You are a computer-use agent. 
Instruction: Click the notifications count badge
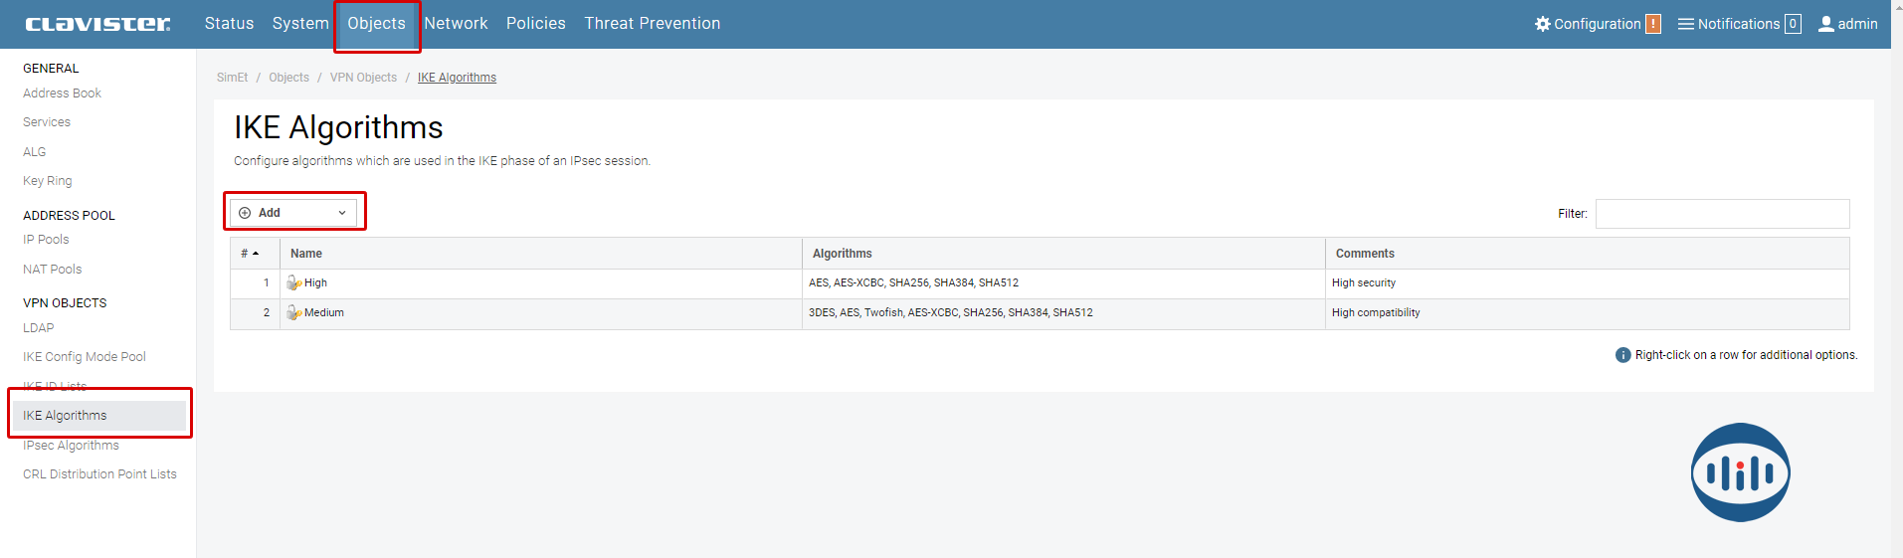1793,24
